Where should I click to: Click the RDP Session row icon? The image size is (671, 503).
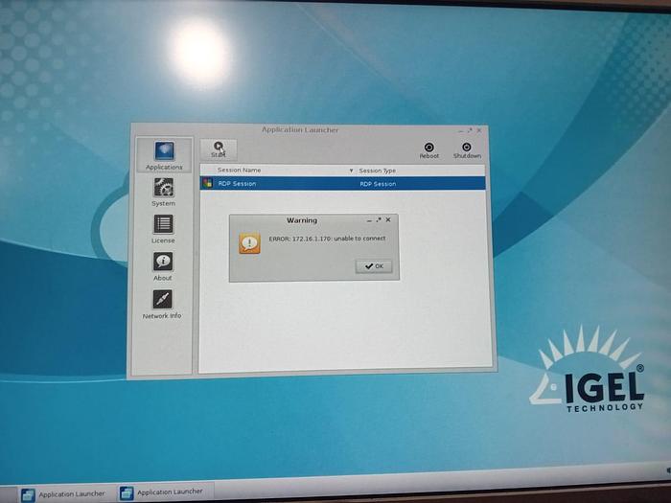[x=207, y=183]
